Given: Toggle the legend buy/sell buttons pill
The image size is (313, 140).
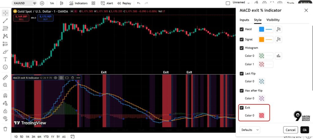Looking at the screenshot, I should [74, 11].
